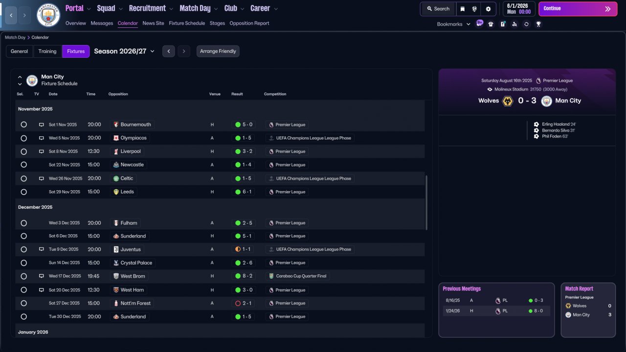Open the Match Day breadcrumb link
This screenshot has width=626, height=352.
point(15,37)
